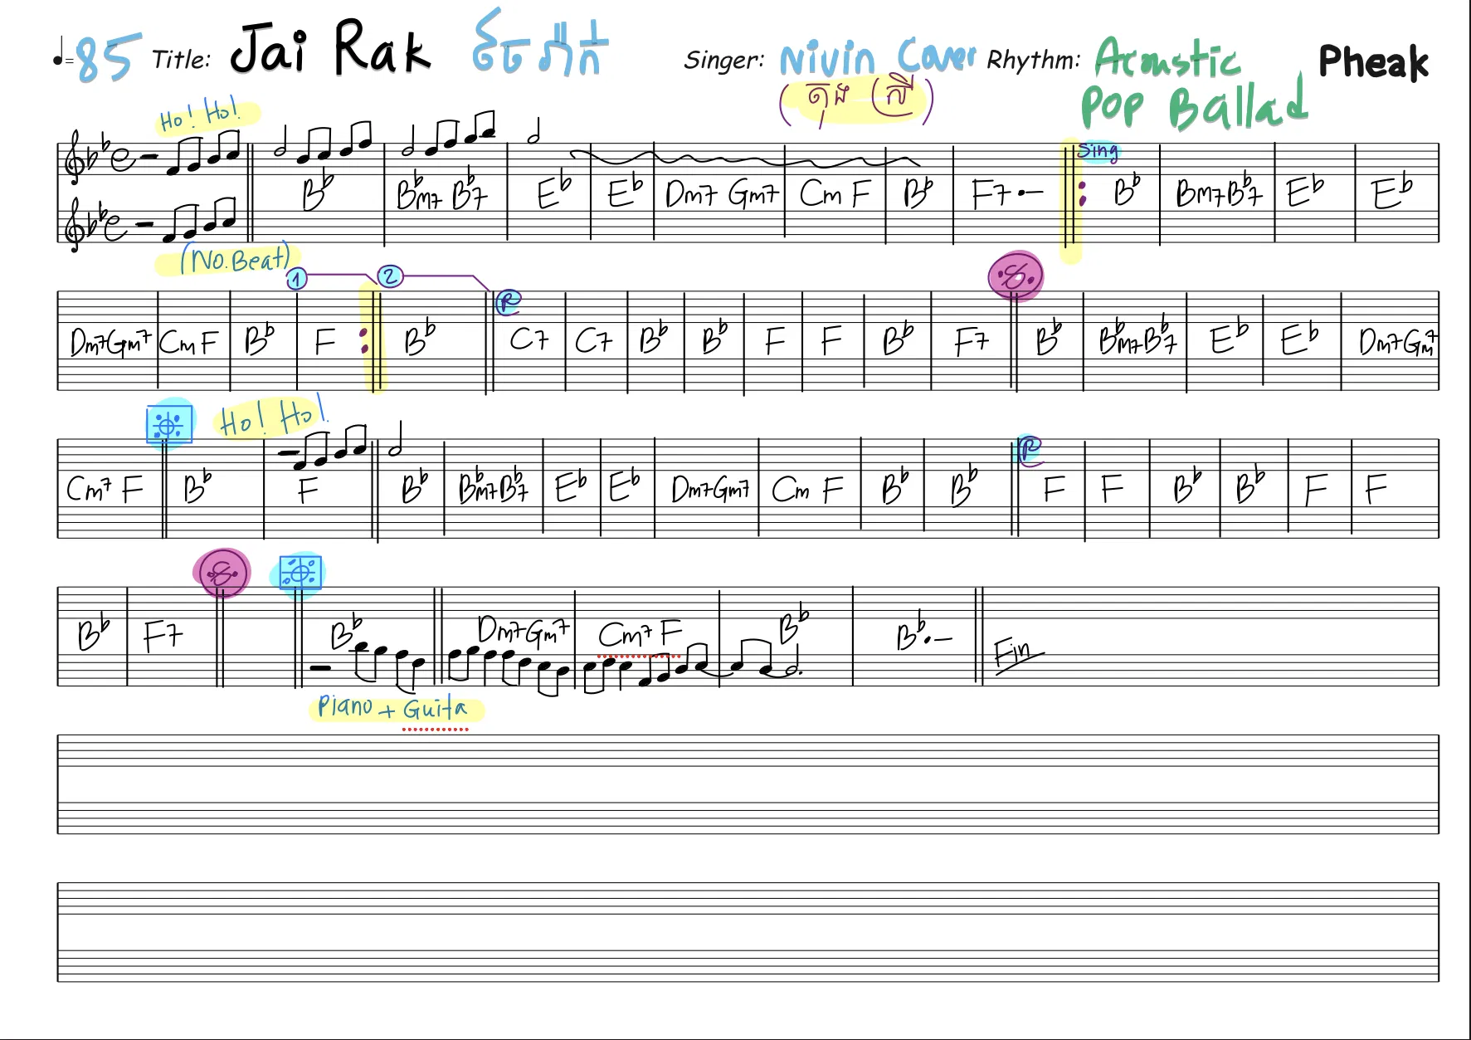Click the "F7 •—" chord before the Sing repeat

point(1006,193)
